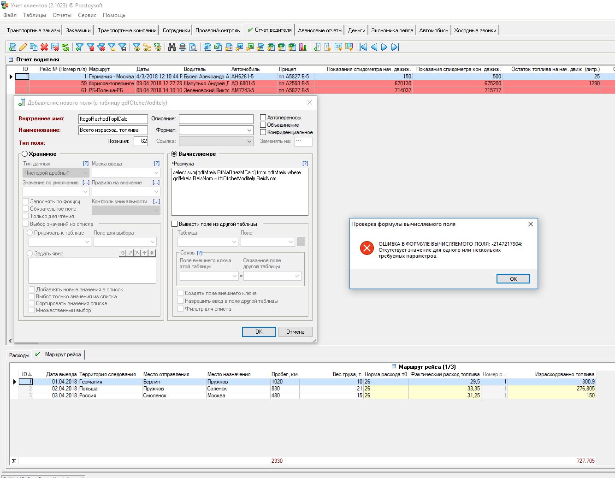The image size is (615, 478).
Task: Open Формула help [?] link
Action: pyautogui.click(x=305, y=164)
